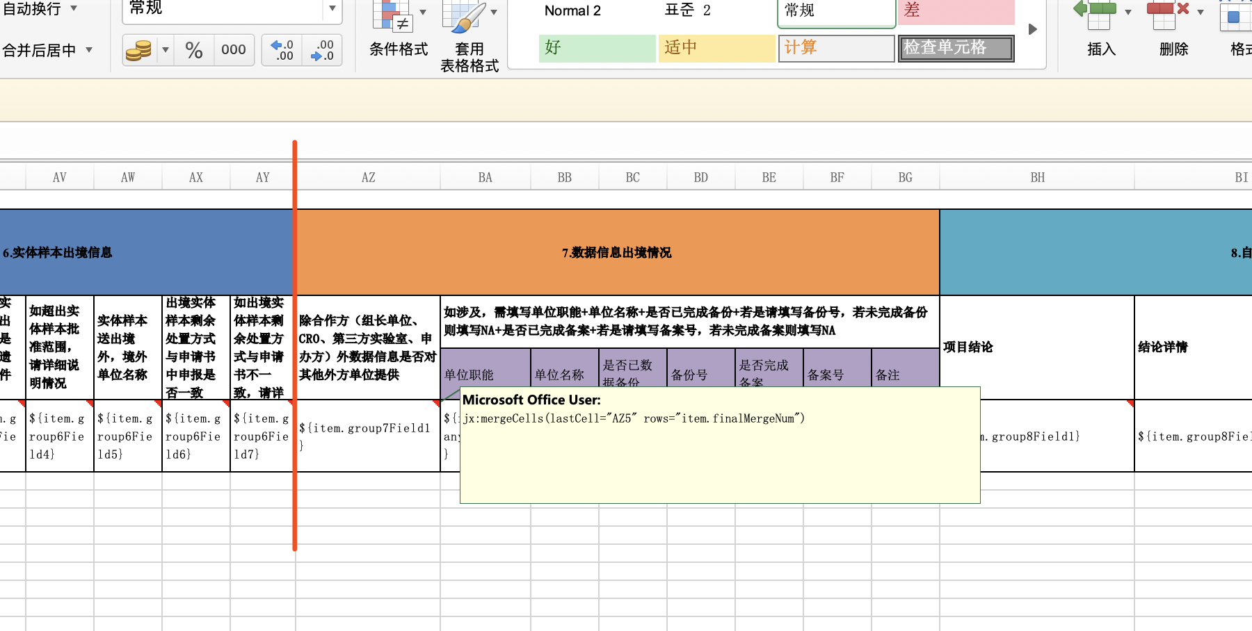
Task: Select column AV header
Action: click(60, 177)
